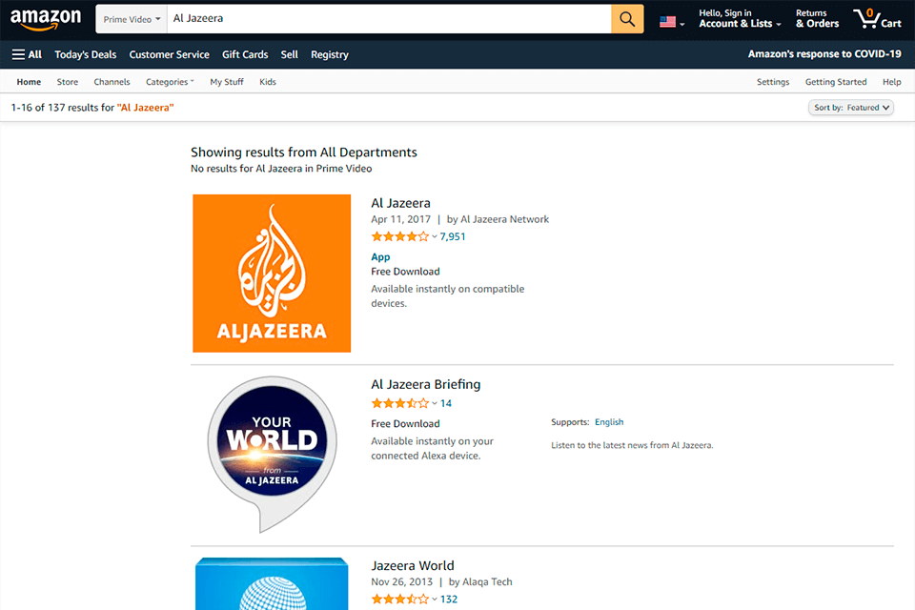
Task: Click "by Al Jazeera Network" text
Action: pyautogui.click(x=498, y=219)
